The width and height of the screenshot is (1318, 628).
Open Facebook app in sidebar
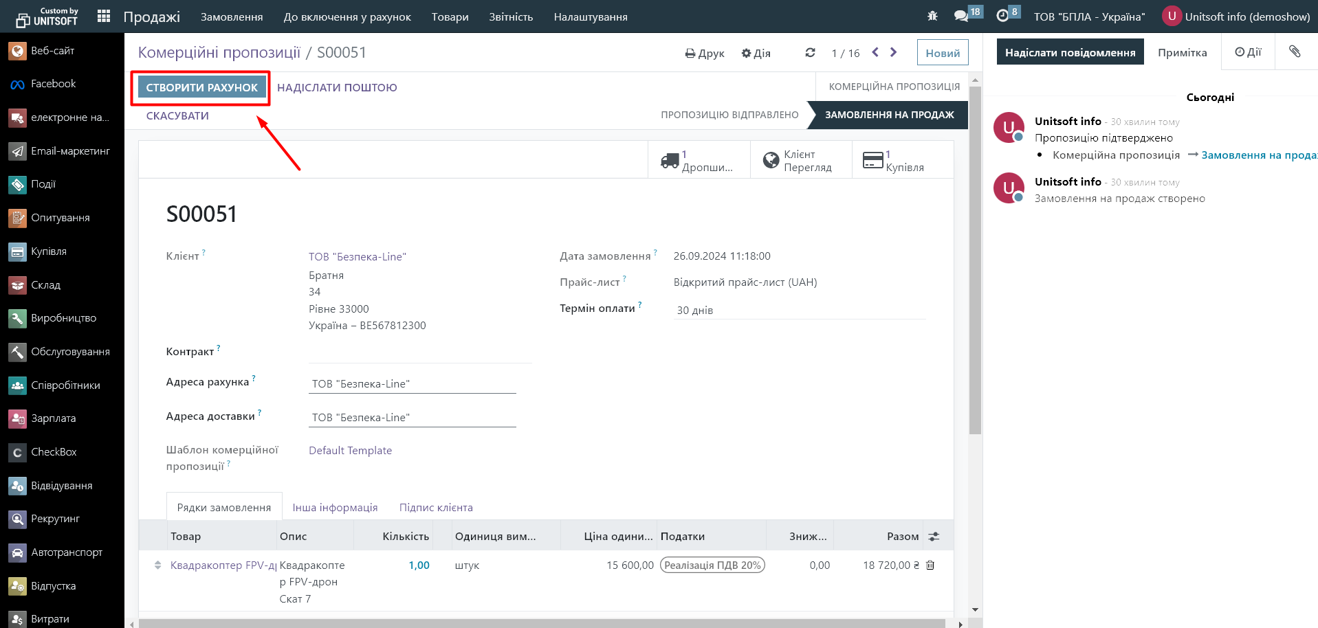tap(53, 84)
